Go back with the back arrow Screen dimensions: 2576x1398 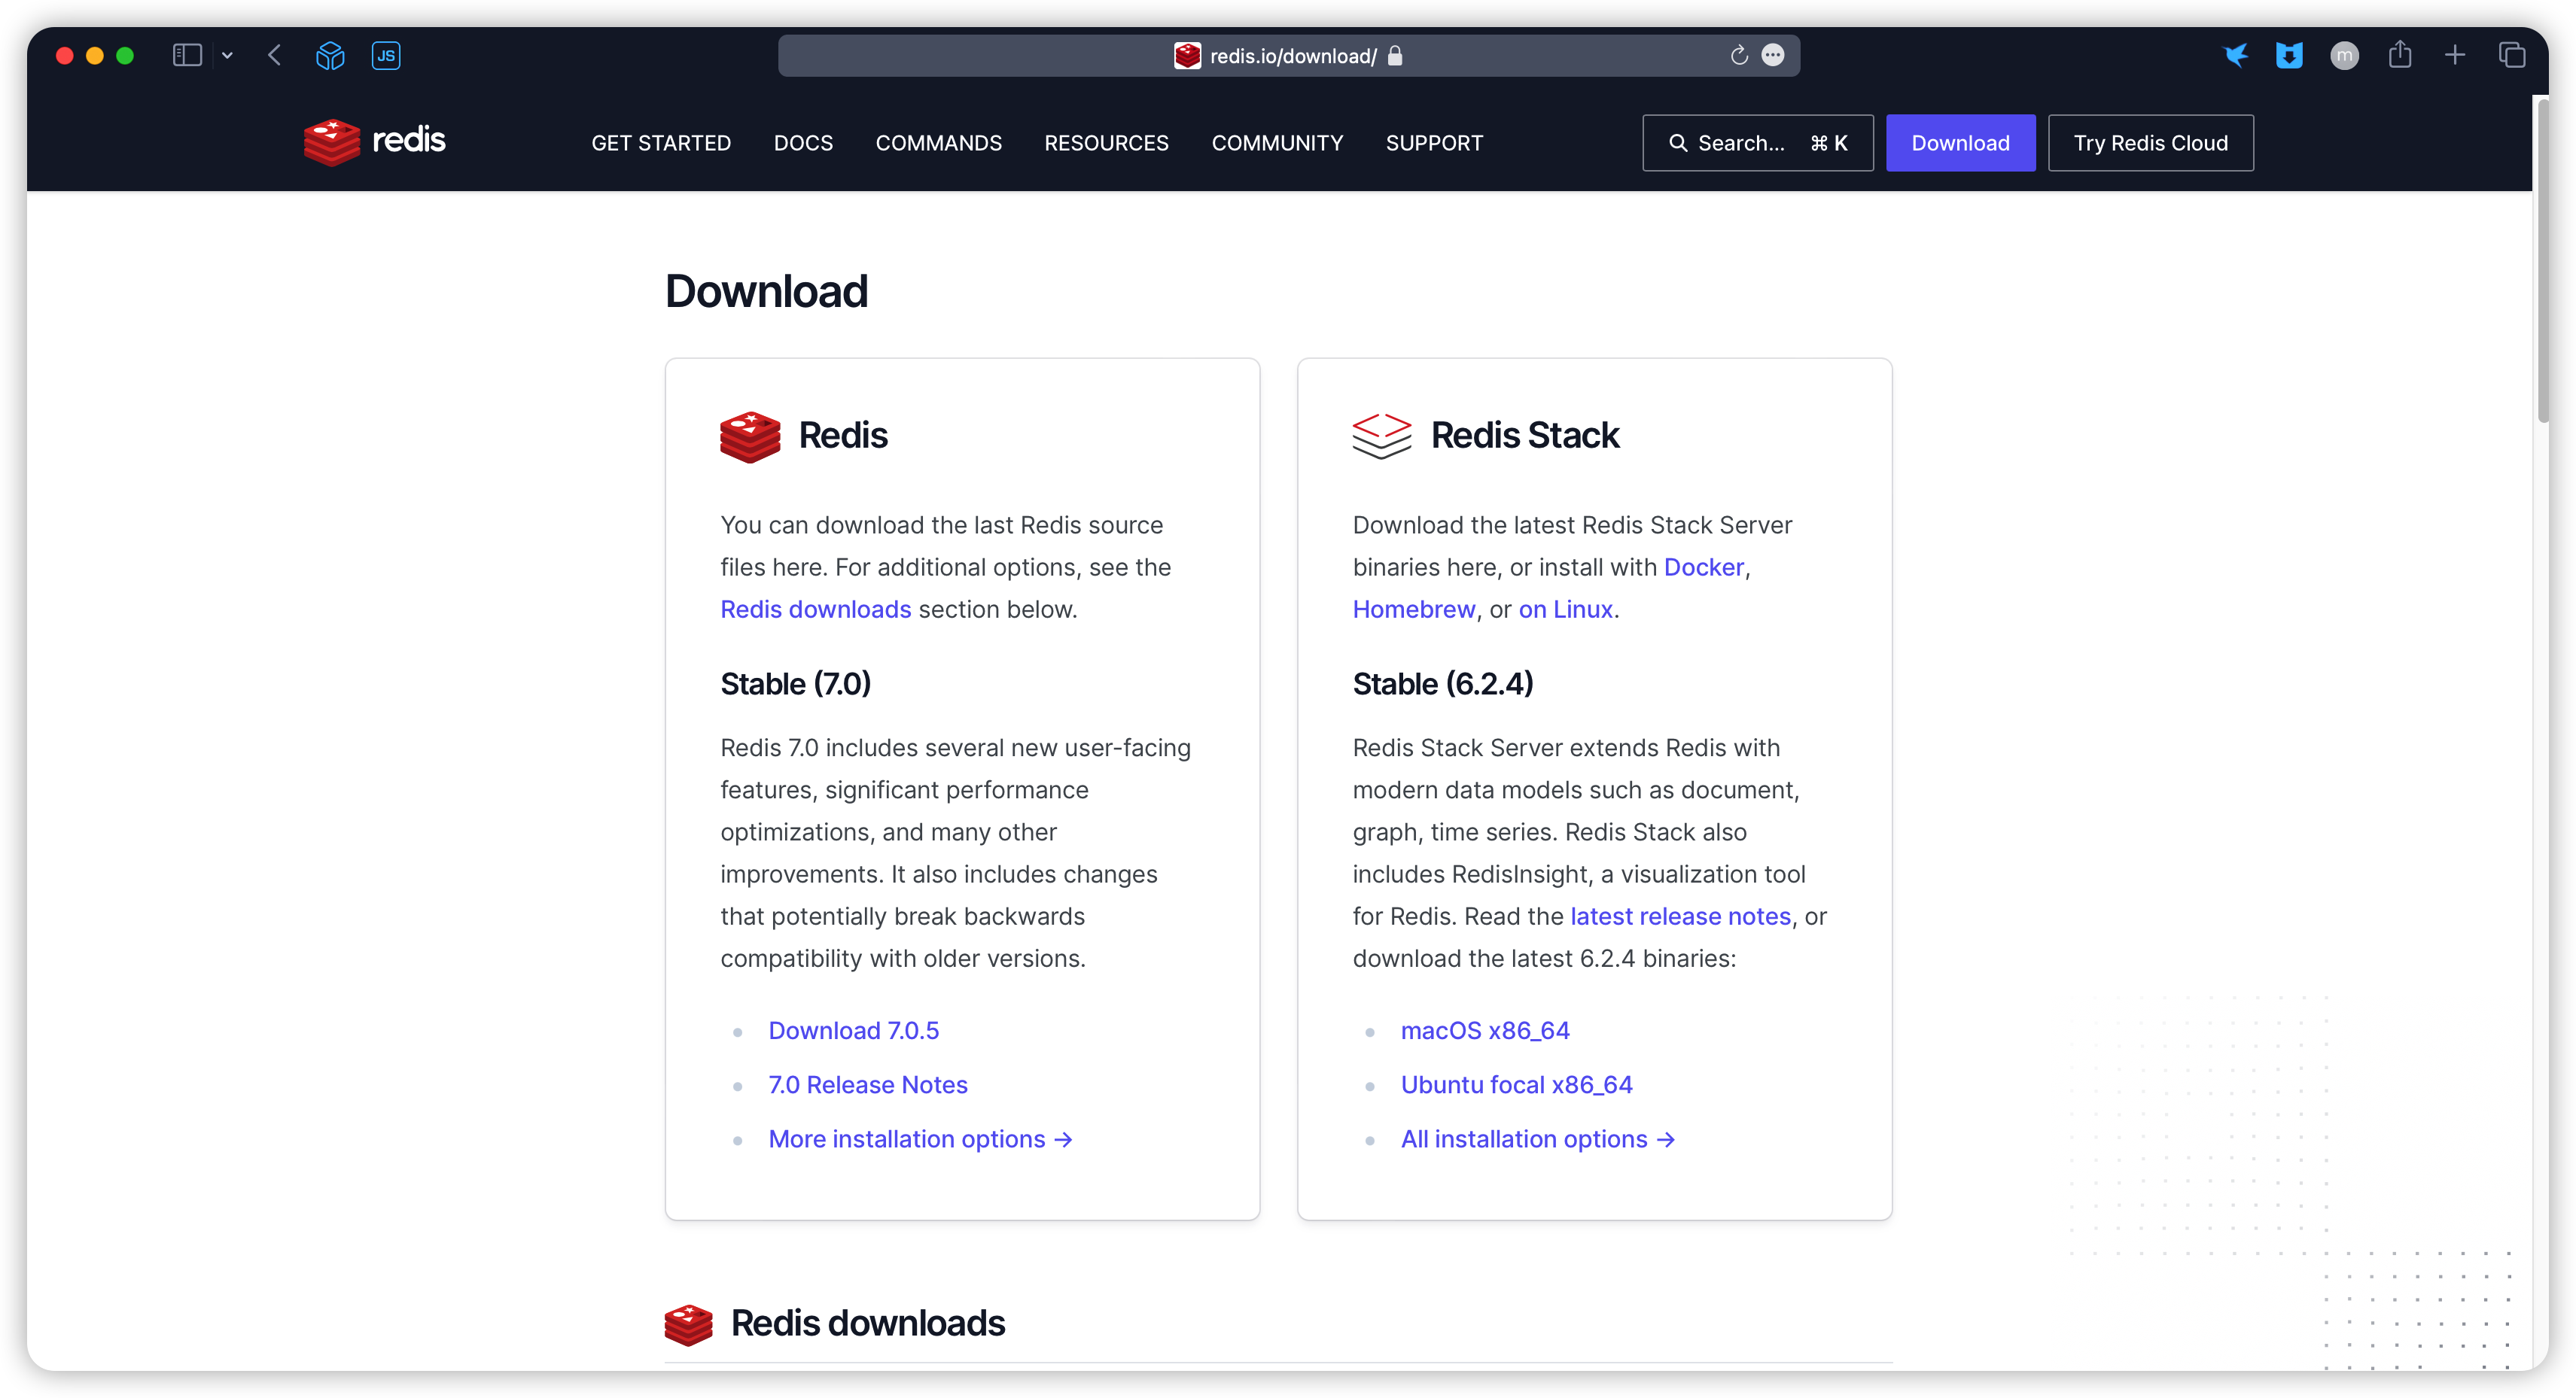(x=274, y=55)
